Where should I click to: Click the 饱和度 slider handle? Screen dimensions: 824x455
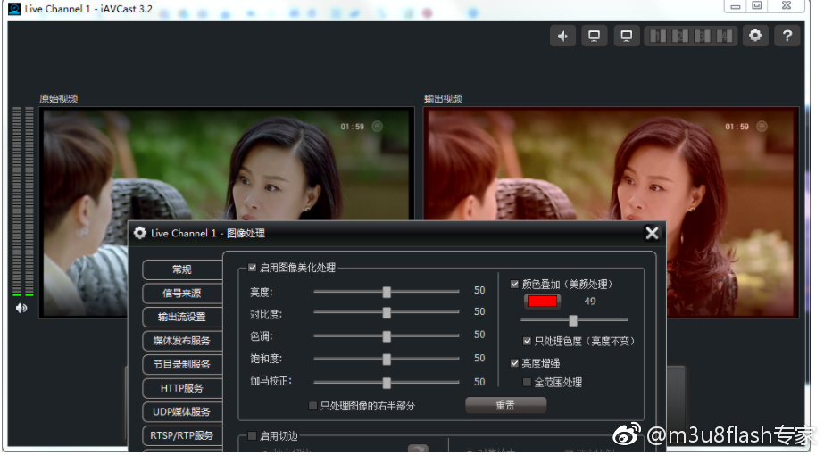pos(387,360)
